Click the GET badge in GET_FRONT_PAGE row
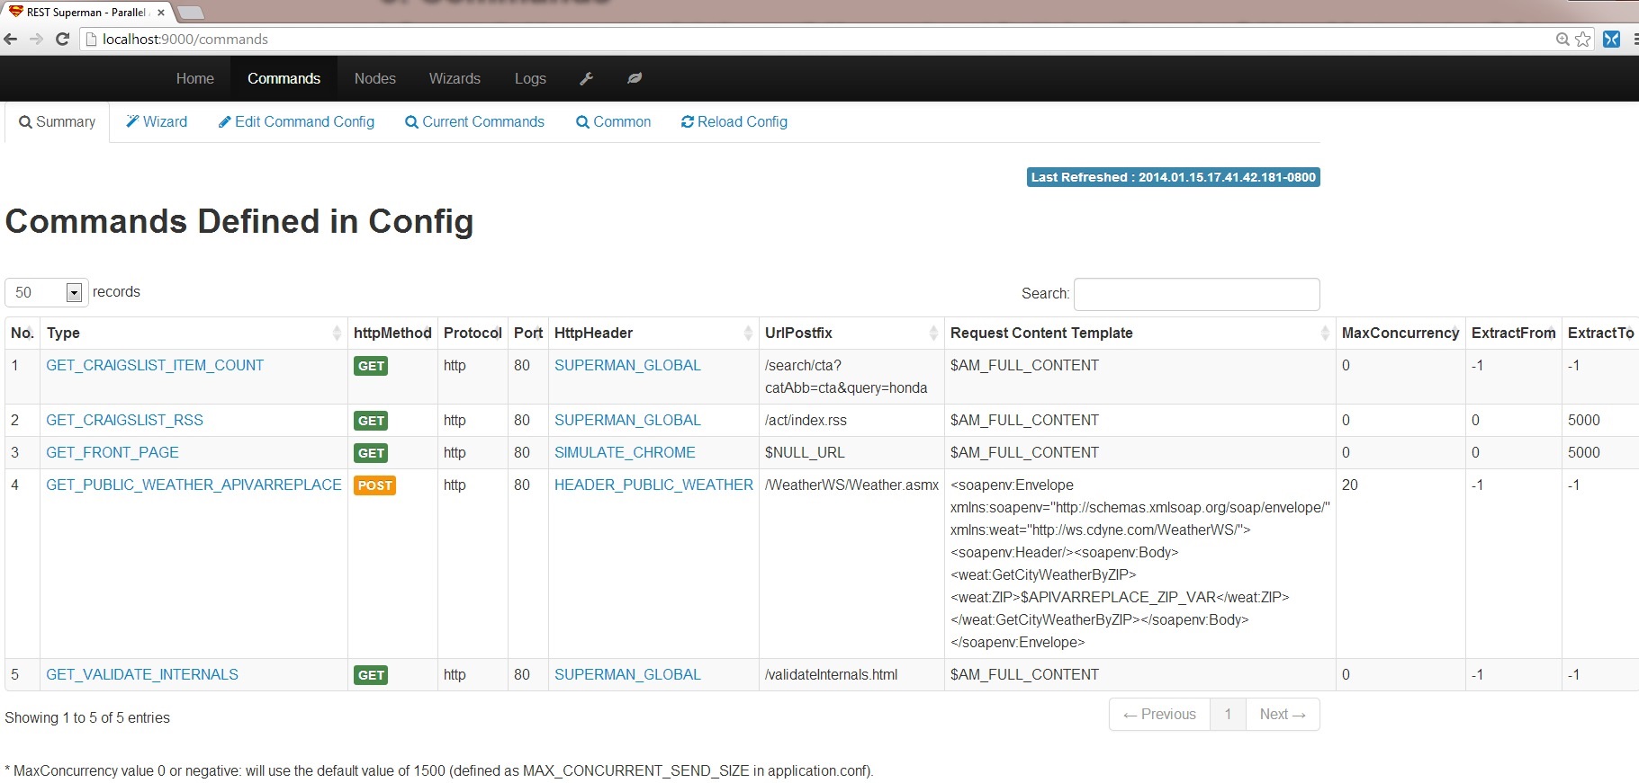This screenshot has width=1639, height=783. tap(371, 453)
